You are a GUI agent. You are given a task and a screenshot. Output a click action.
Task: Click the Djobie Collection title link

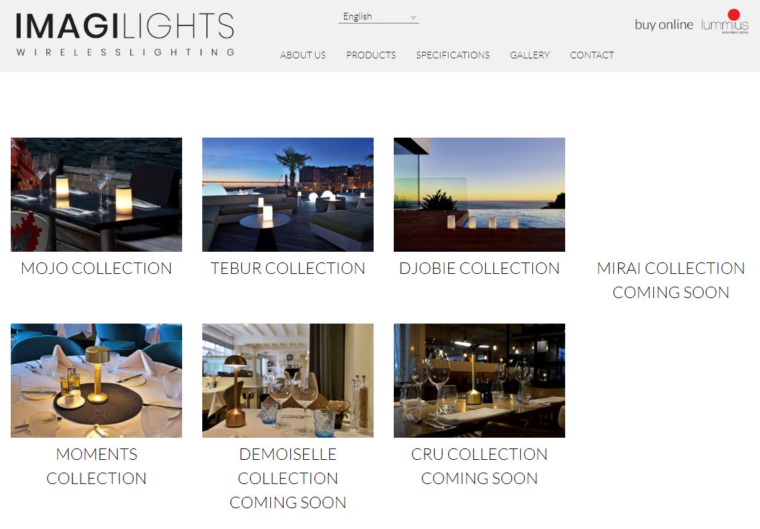(479, 269)
